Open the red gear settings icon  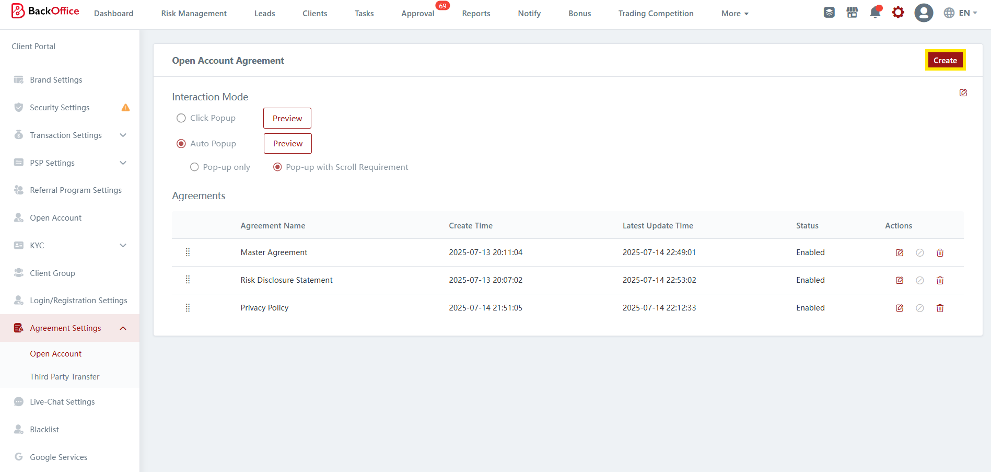[898, 13]
